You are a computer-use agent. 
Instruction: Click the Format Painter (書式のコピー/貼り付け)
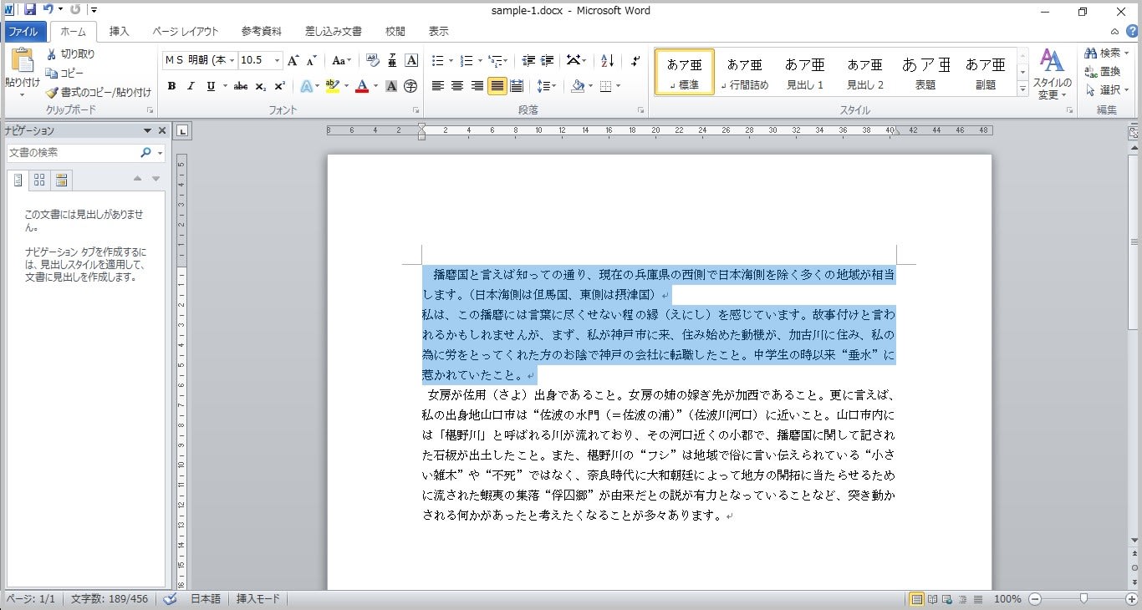[x=99, y=92]
